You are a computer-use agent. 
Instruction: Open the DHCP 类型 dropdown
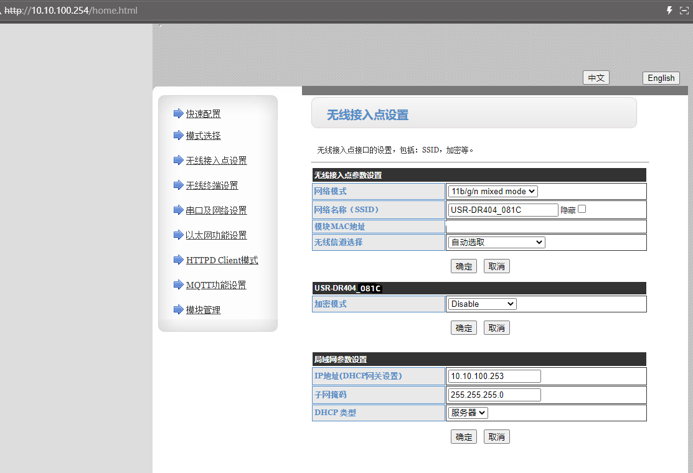[x=468, y=413]
